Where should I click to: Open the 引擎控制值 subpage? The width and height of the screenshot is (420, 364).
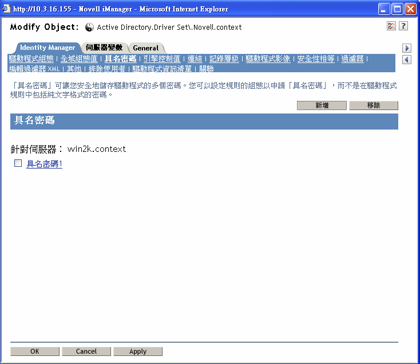pos(162,58)
